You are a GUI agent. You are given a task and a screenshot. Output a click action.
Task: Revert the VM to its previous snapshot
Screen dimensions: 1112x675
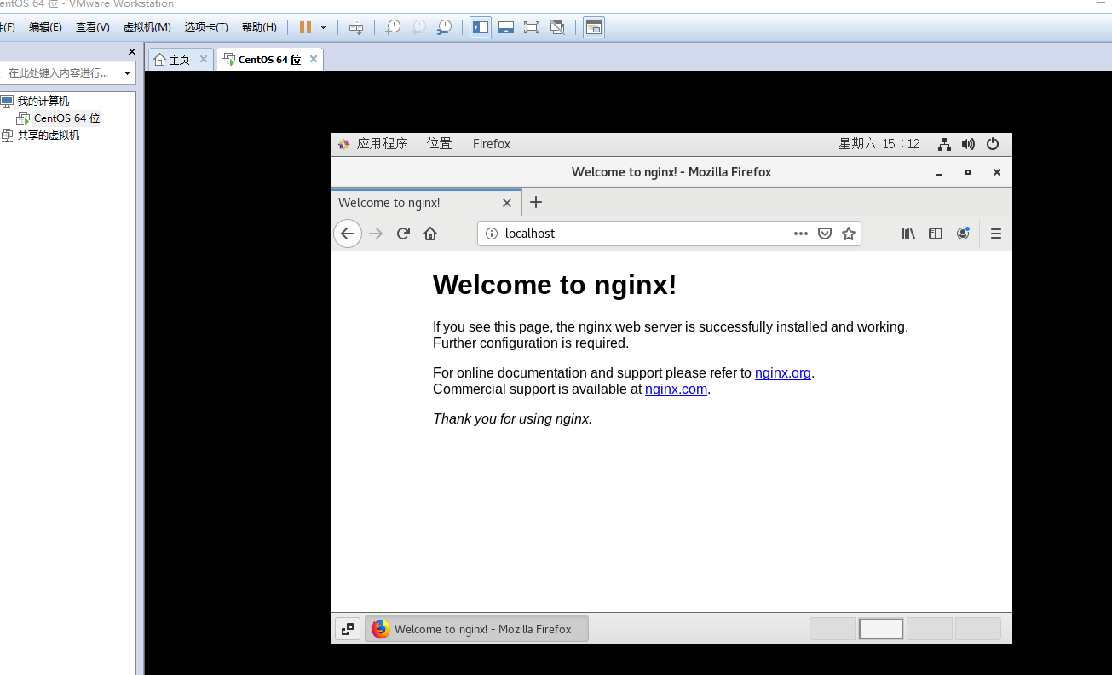418,27
